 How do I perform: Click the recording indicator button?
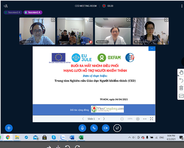pyautogui.click(x=104, y=6)
